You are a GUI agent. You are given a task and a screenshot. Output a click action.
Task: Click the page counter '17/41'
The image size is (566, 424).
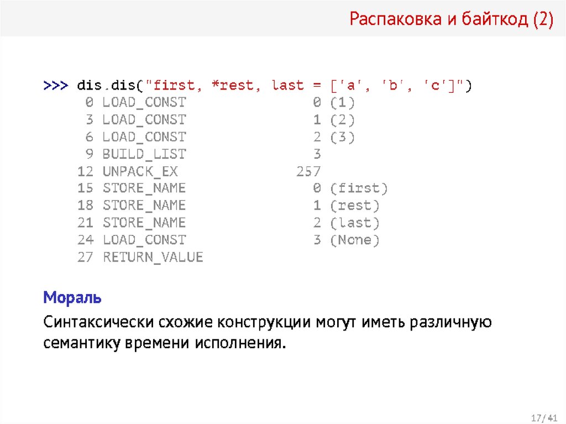[x=544, y=418]
